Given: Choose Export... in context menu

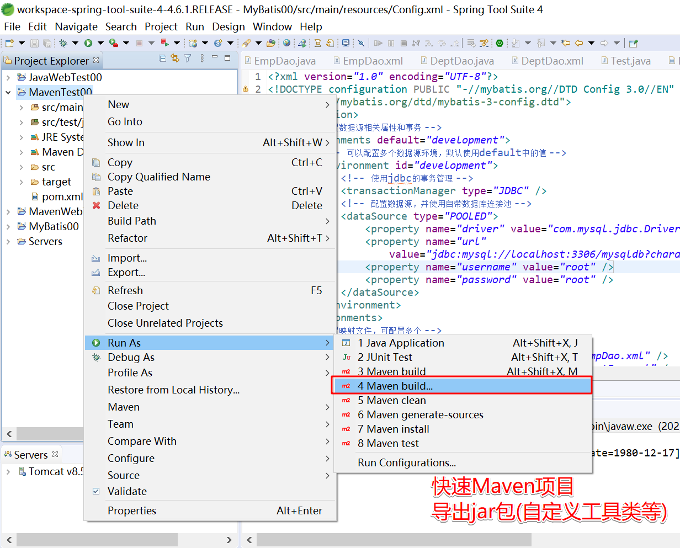Looking at the screenshot, I should point(210,272).
